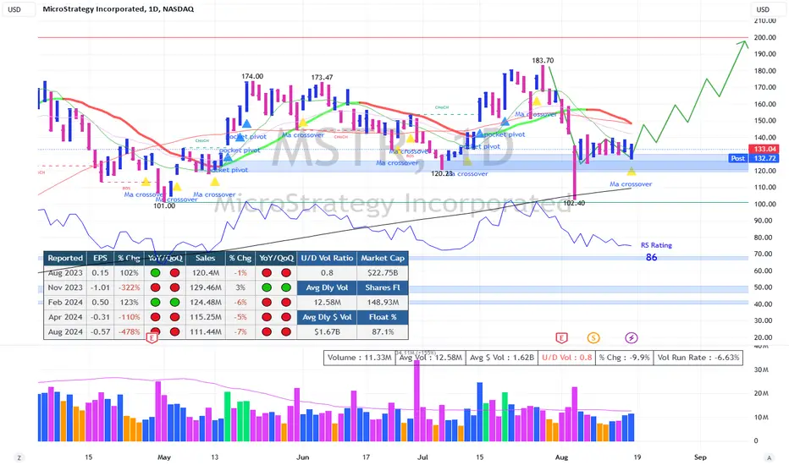Click the 183.70 high price label
This screenshot has height=465, width=789.
click(543, 60)
